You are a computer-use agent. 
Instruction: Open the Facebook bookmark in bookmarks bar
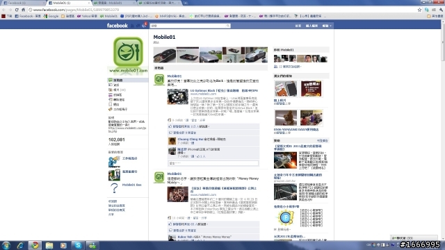pyautogui.click(x=28, y=16)
